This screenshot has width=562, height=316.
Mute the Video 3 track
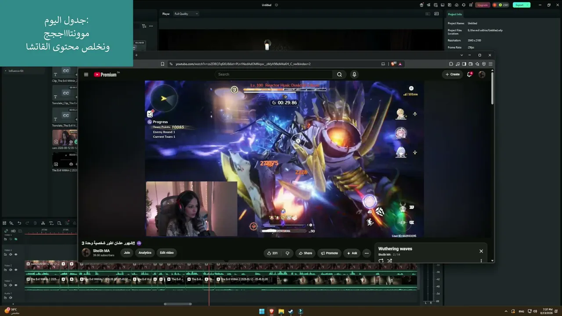pos(11,255)
